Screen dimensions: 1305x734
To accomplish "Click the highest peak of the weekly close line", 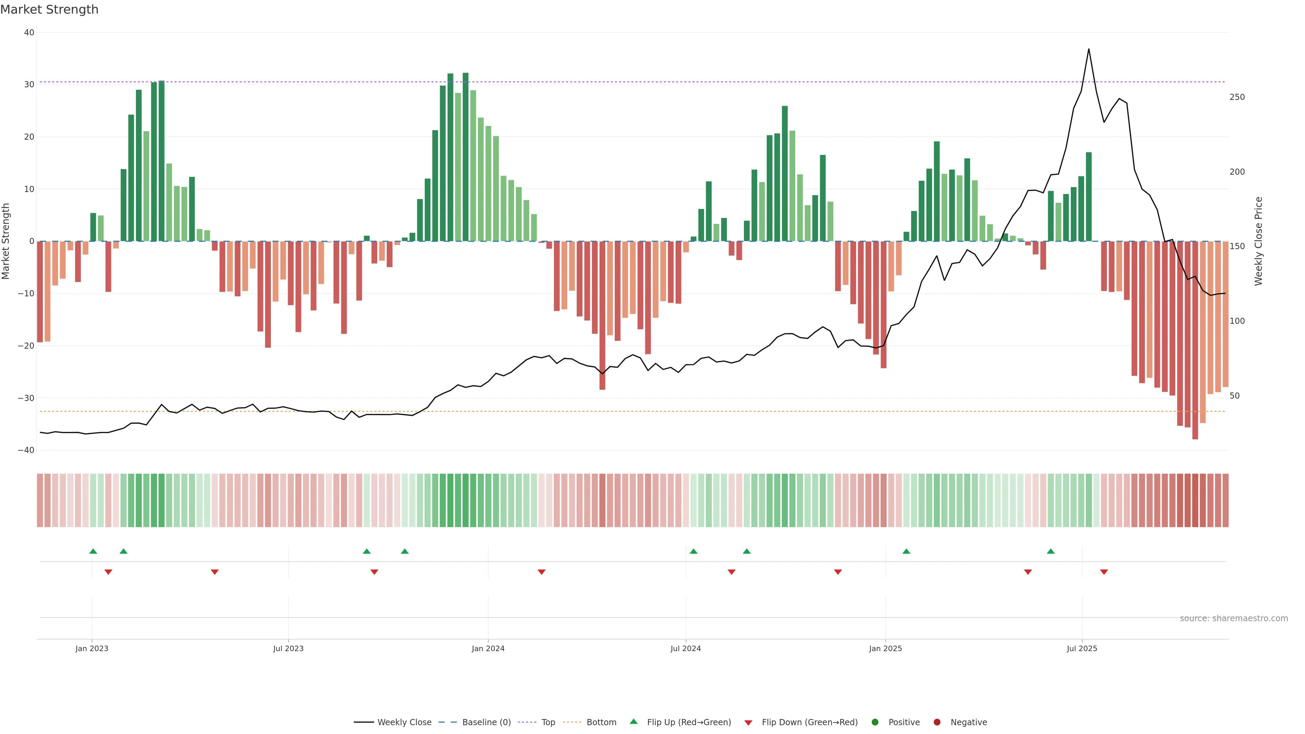I will [1089, 49].
